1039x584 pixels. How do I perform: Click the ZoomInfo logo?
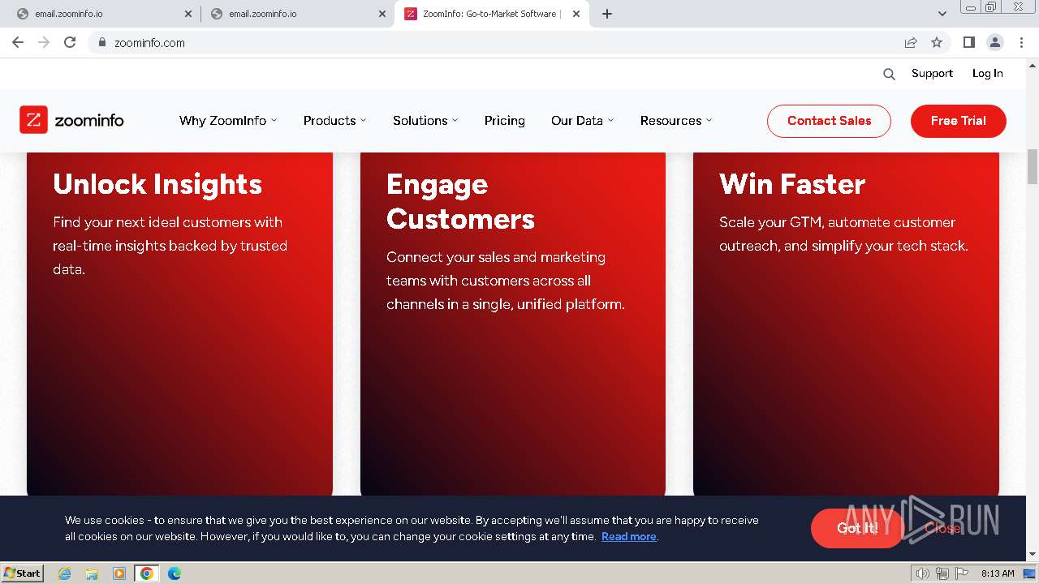pyautogui.click(x=71, y=120)
